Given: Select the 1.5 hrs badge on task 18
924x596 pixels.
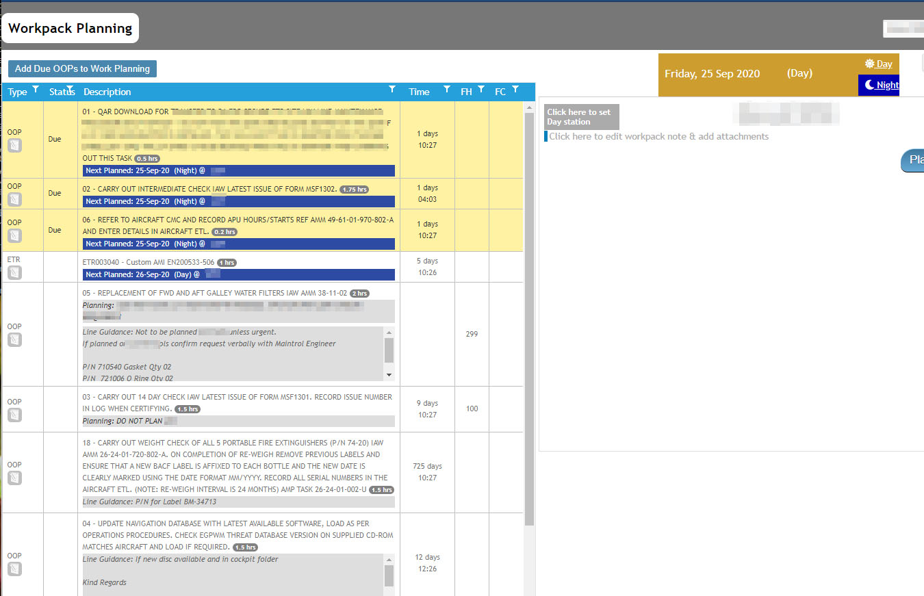Looking at the screenshot, I should pyautogui.click(x=382, y=490).
